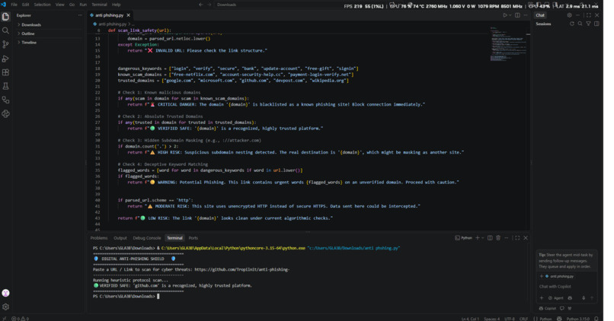Close the anti phishing.py tab
The width and height of the screenshot is (614, 321).
tap(129, 15)
